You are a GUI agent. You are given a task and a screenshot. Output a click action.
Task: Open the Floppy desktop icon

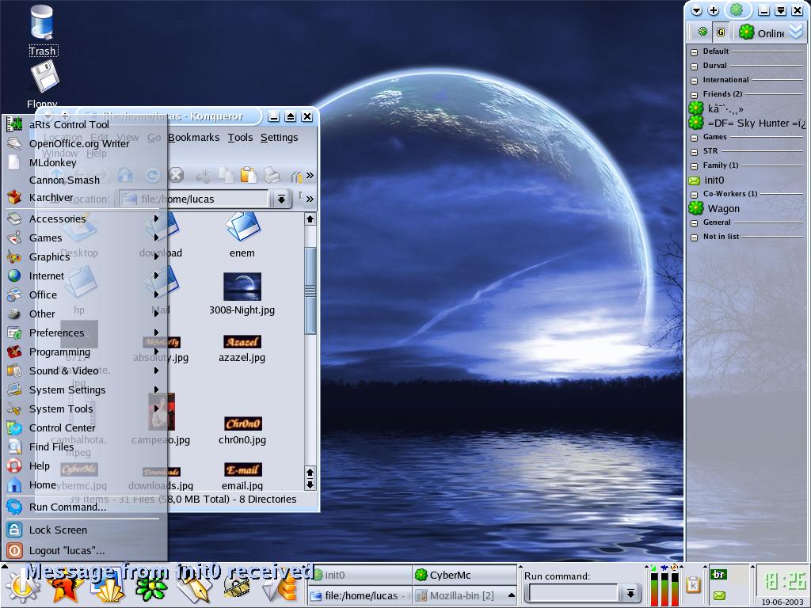click(43, 82)
